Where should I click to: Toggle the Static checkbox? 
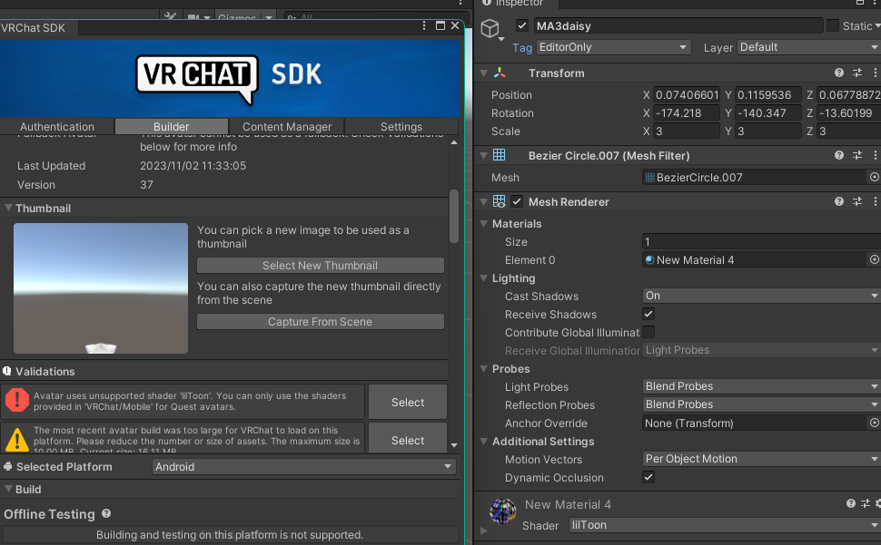pyautogui.click(x=833, y=25)
